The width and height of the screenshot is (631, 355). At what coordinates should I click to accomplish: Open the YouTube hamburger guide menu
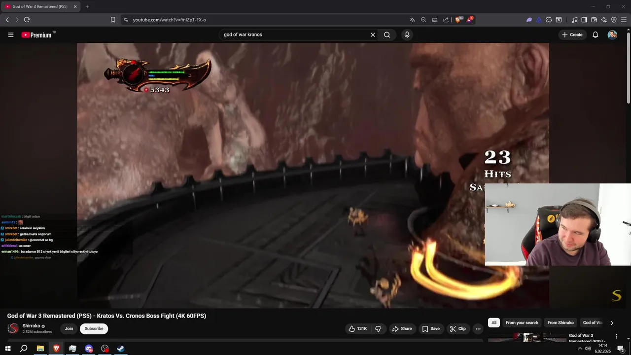coord(10,35)
